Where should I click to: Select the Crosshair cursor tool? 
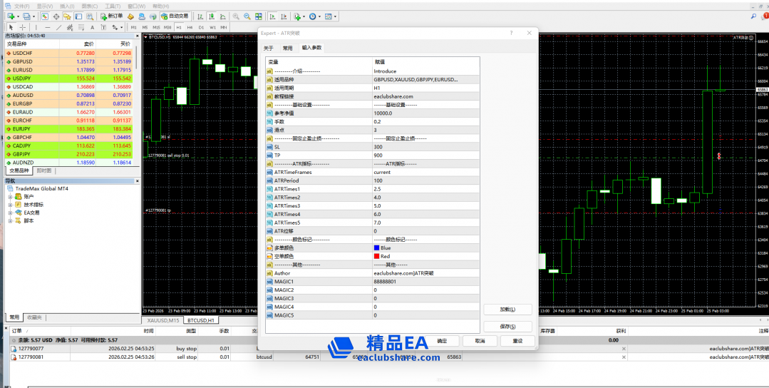point(22,27)
